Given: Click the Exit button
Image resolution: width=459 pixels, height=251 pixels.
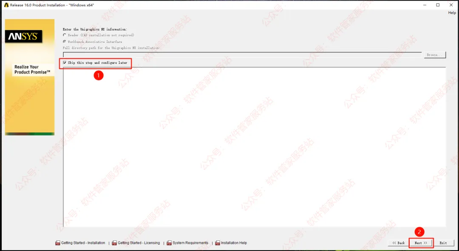Looking at the screenshot, I should coord(443,243).
